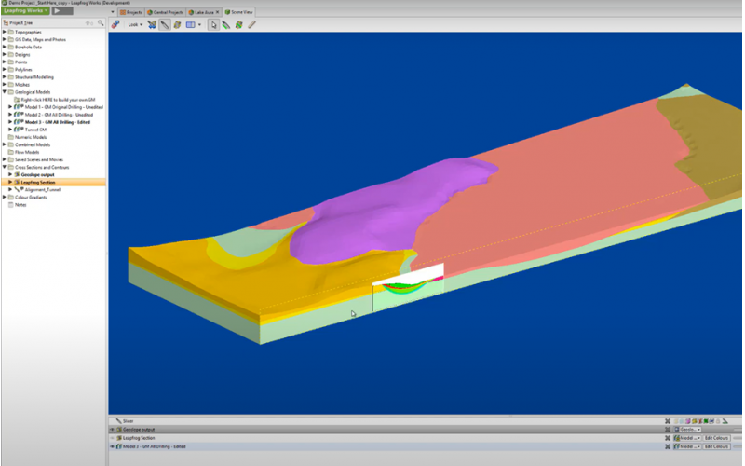Screen dimensions: 745x466
Task: Remove Leapfrog Section from scene list
Action: [x=668, y=438]
